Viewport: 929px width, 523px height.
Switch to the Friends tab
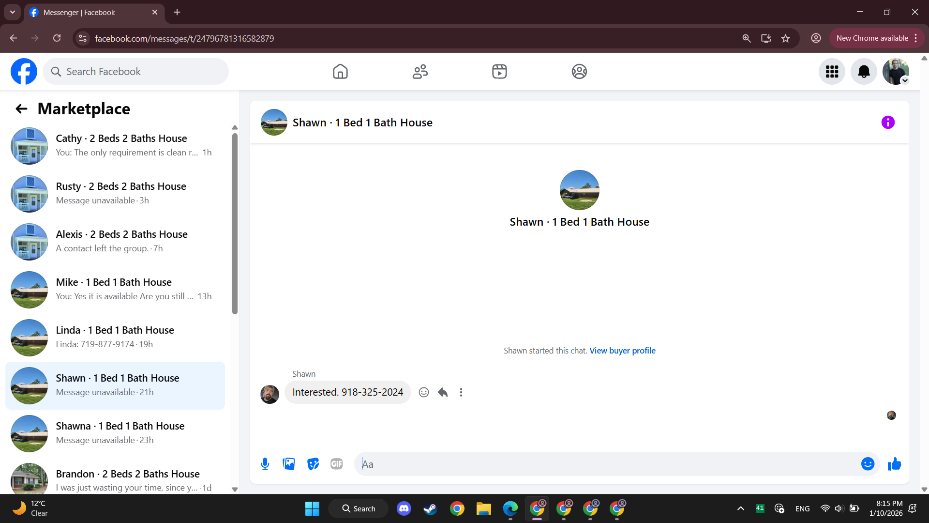[x=420, y=72]
